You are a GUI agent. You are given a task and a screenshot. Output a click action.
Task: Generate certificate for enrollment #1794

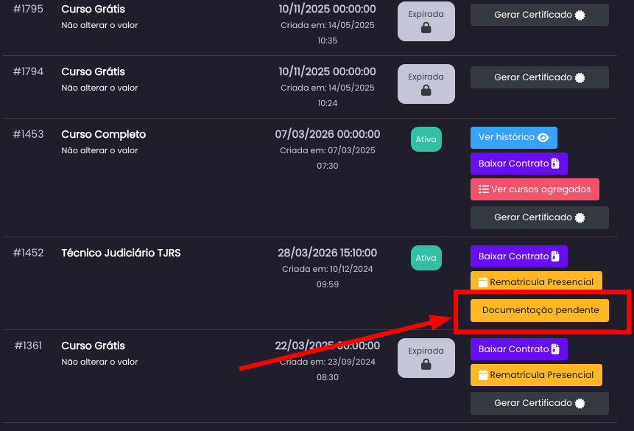point(540,77)
